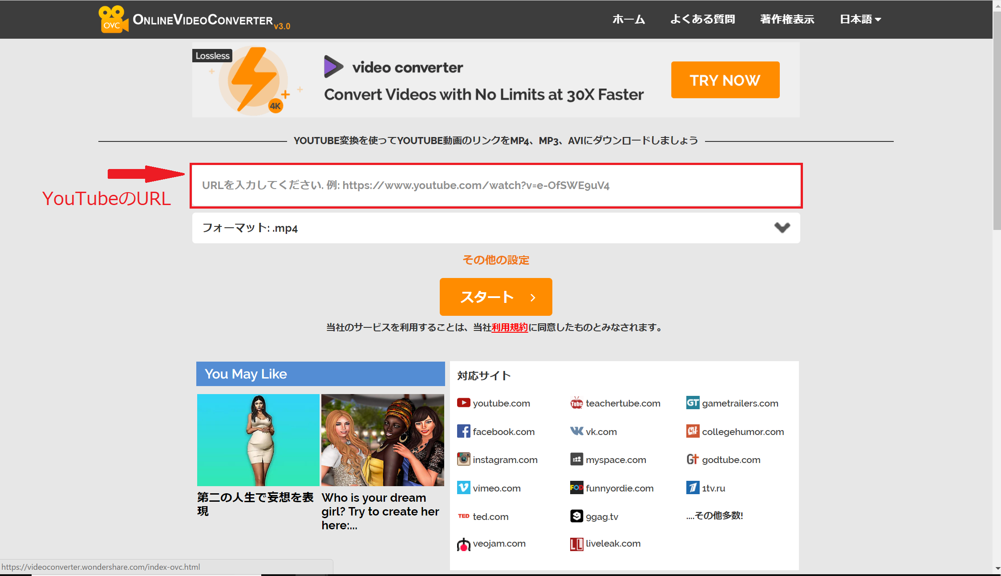Open その他の設定 link
1001x576 pixels.
click(x=496, y=260)
